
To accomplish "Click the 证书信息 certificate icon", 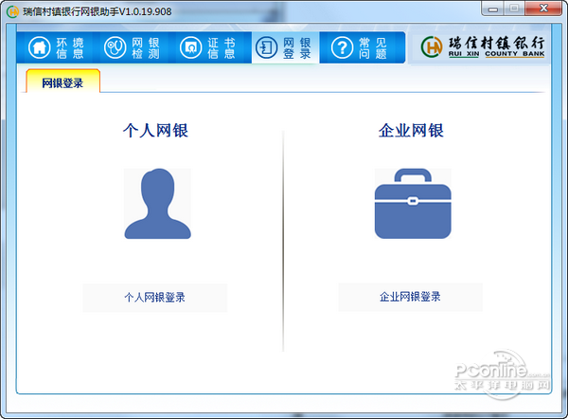I will (191, 47).
